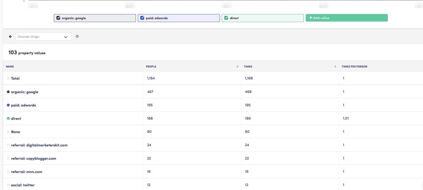Click the plus icon in Add value
The image size is (423, 190).
coord(311,18)
